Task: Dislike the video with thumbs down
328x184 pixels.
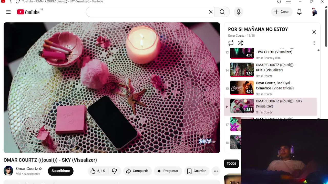Action: 115,171
